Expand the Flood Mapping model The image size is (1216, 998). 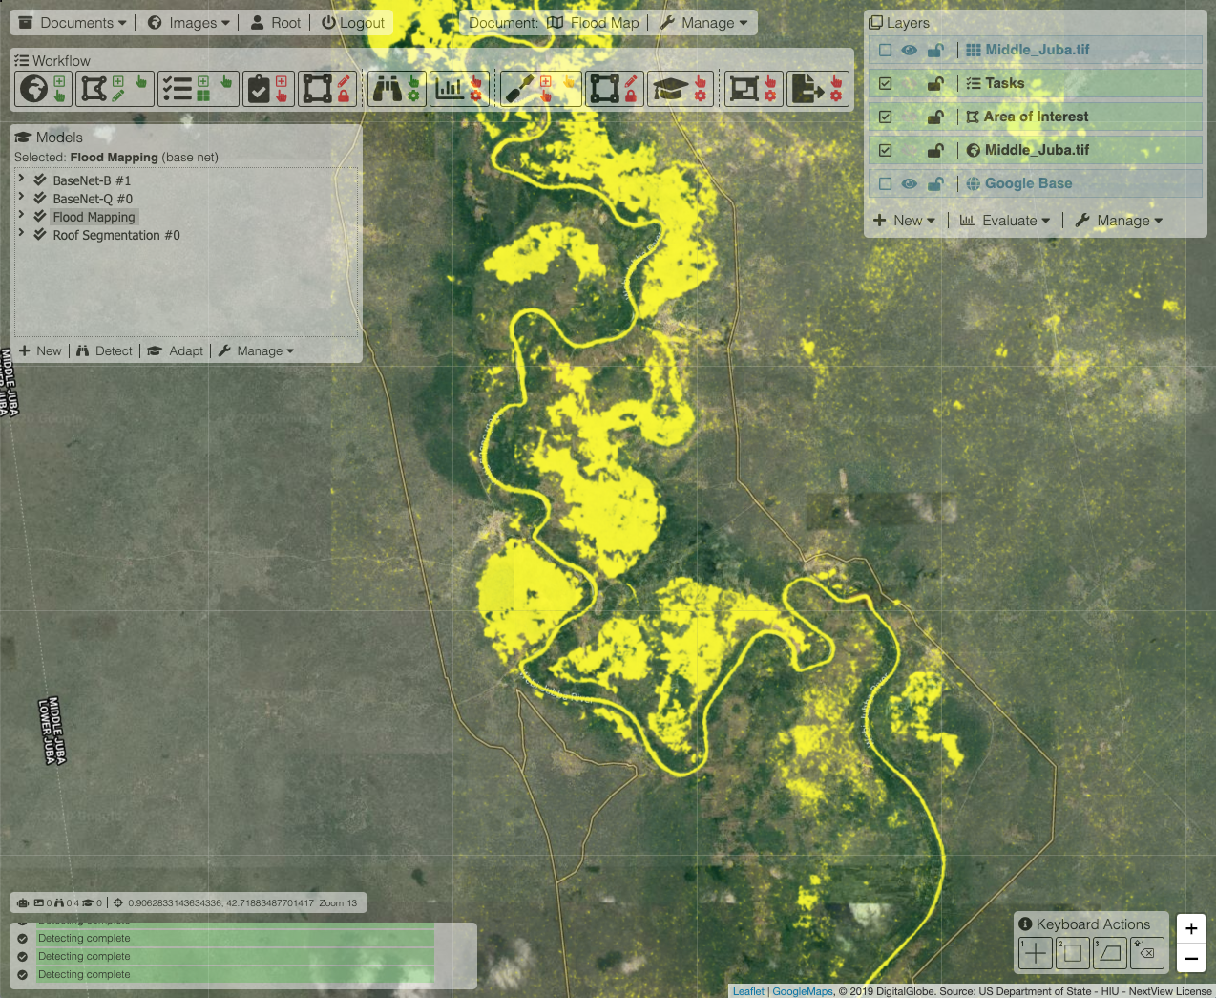click(x=21, y=215)
